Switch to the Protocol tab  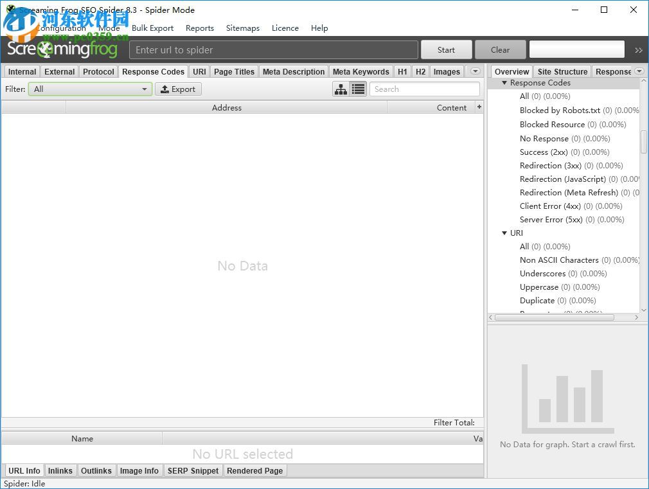pos(98,71)
